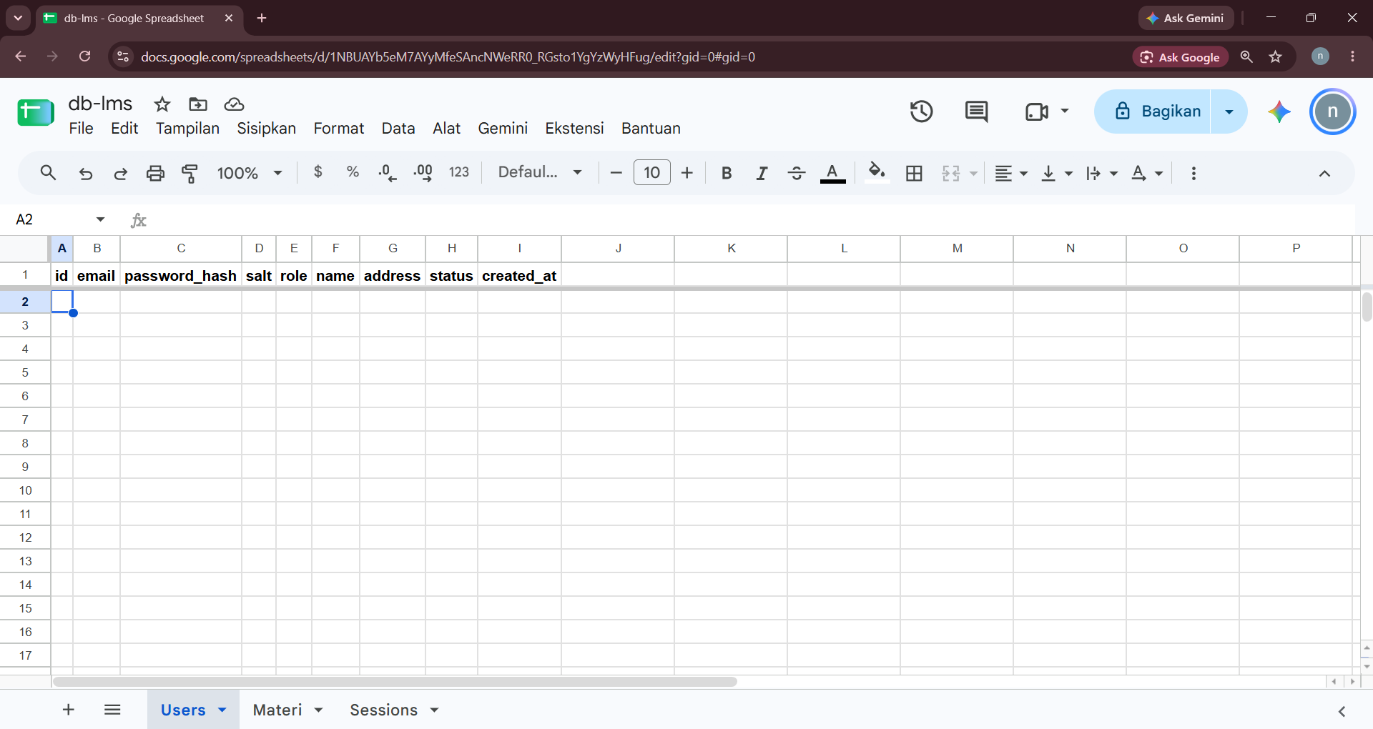The image size is (1373, 729).
Task: Open text rotation dropdown
Action: coord(1148,173)
